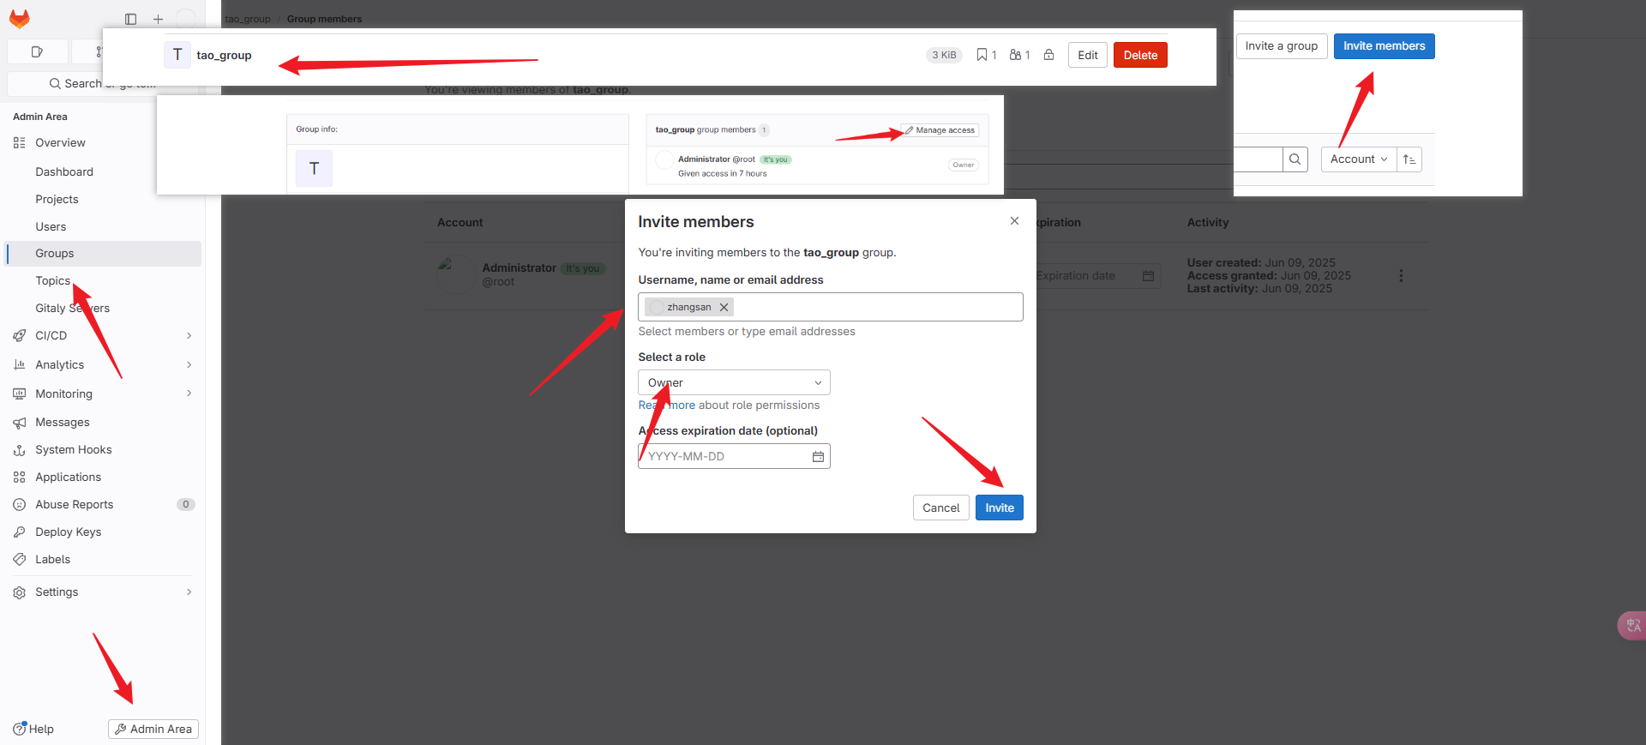
Task: Click the plus create-new icon
Action: 158,19
